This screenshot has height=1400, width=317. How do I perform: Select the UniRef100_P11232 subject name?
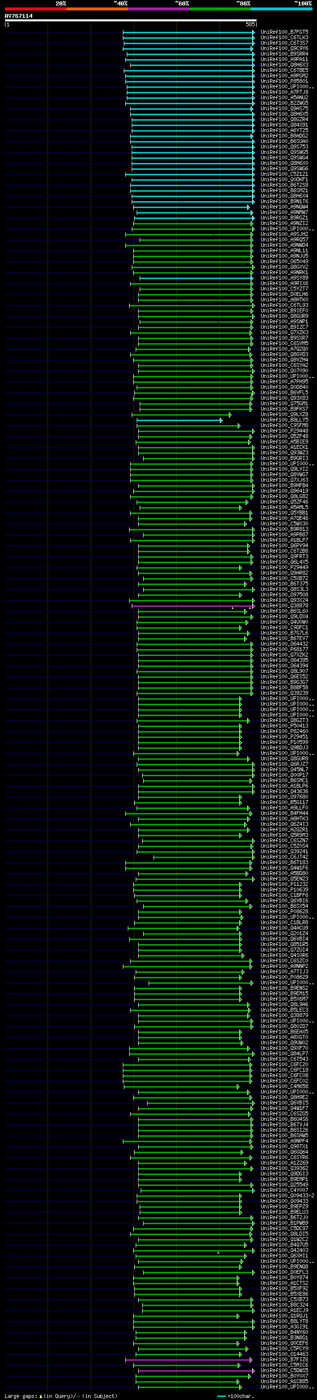pyautogui.click(x=284, y=884)
